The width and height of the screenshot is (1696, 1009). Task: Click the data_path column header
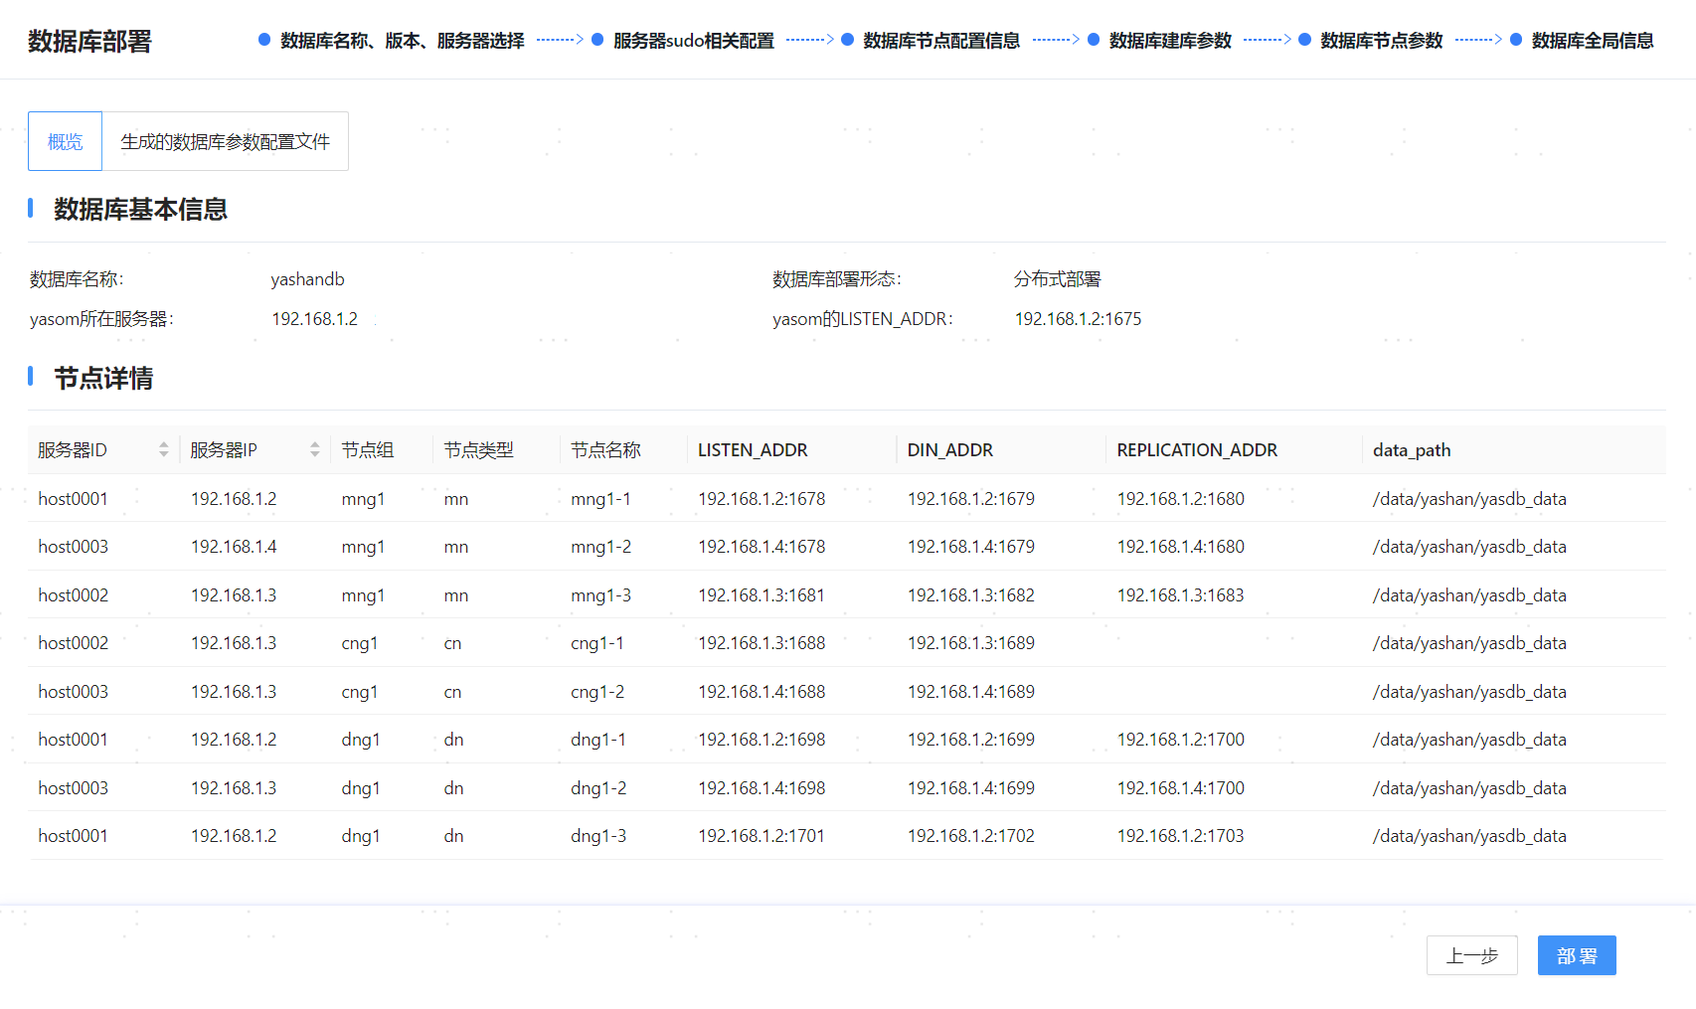(x=1412, y=450)
